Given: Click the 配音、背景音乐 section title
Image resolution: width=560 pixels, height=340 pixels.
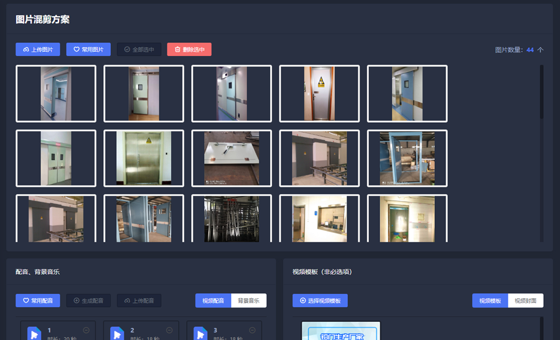Looking at the screenshot, I should 37,272.
